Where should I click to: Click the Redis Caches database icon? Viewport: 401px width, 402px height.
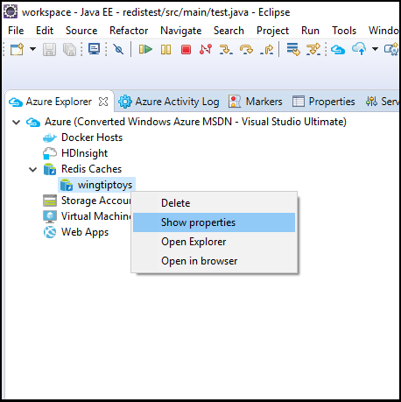pos(50,169)
